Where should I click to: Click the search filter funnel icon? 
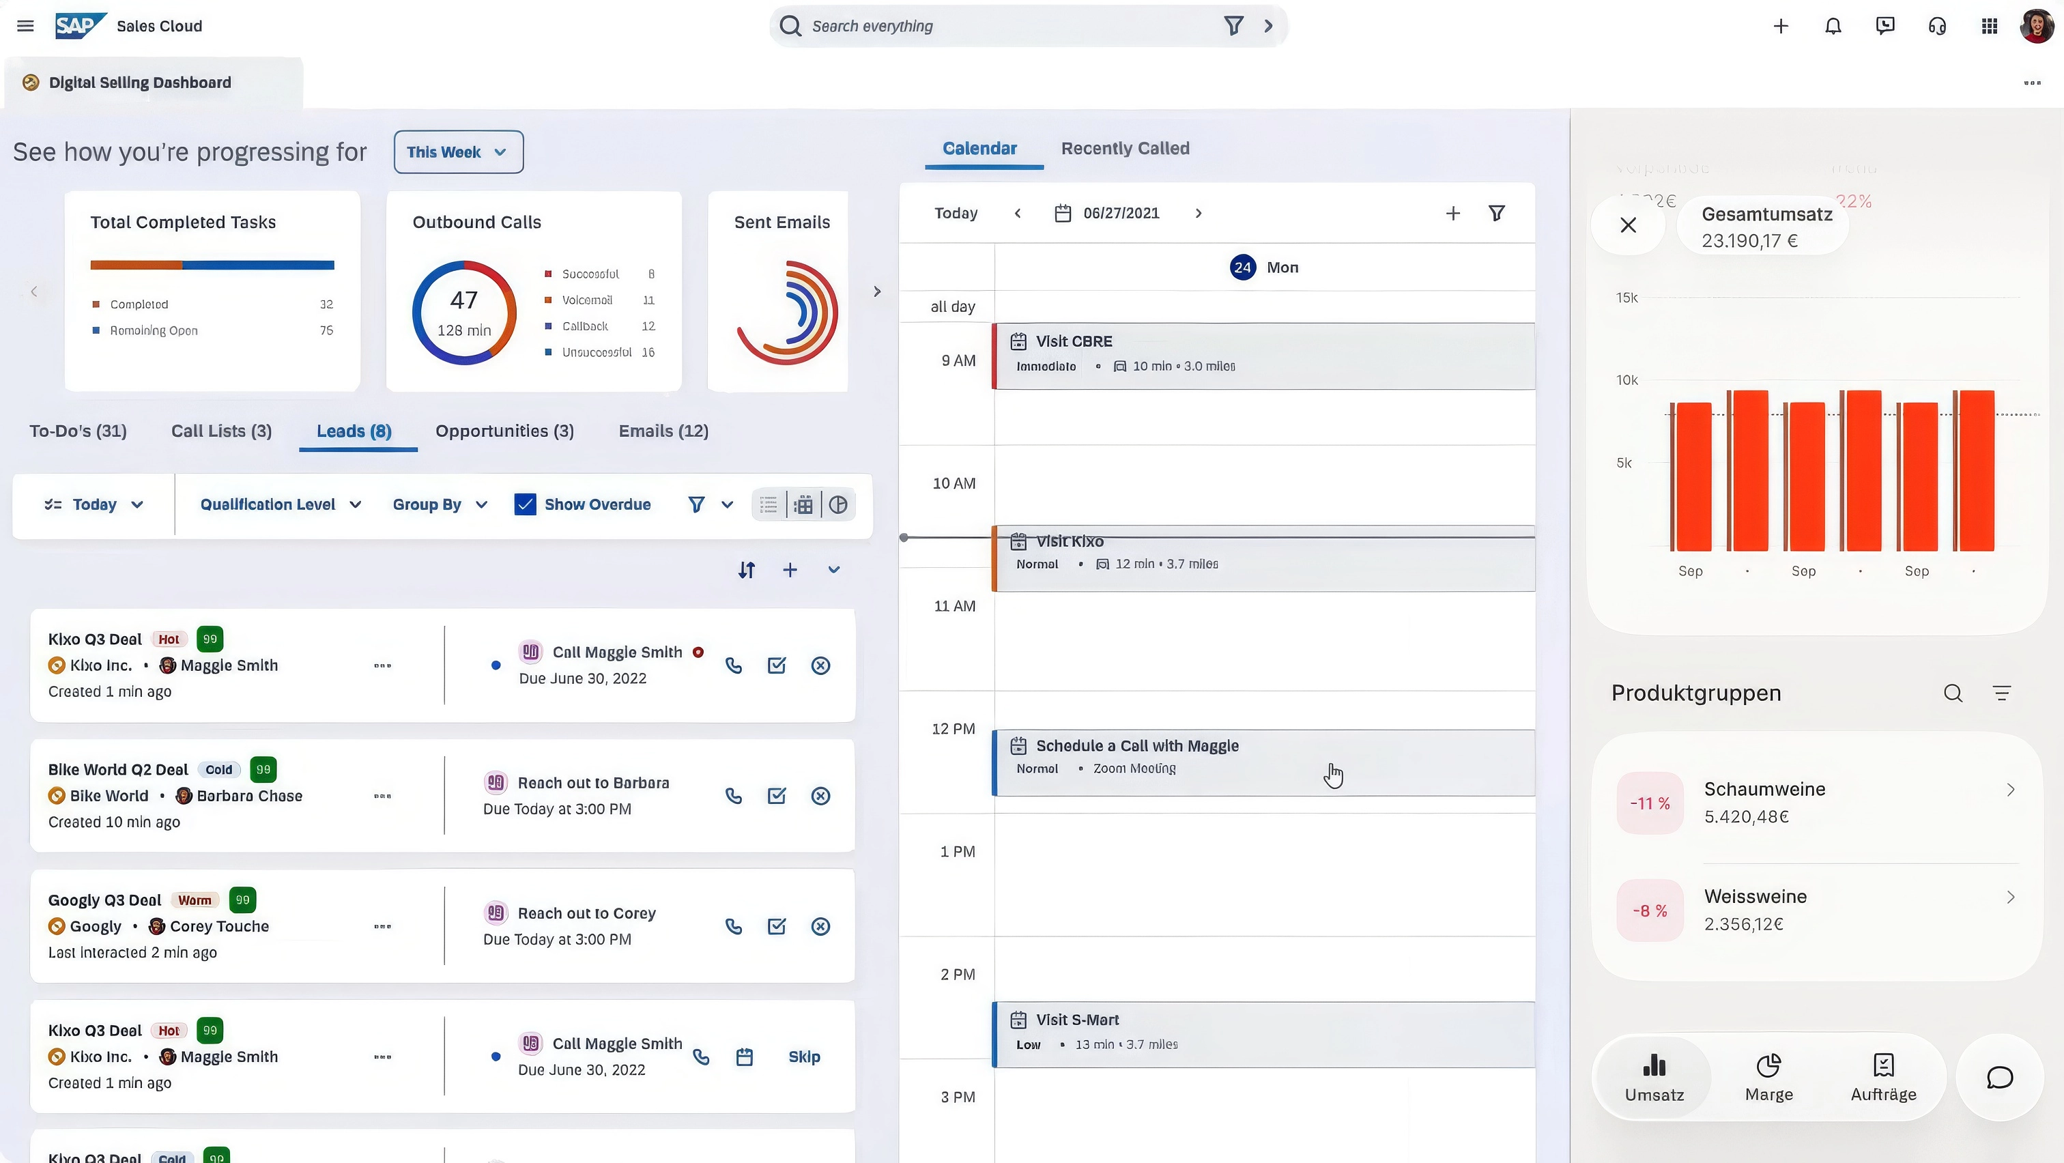point(1234,26)
